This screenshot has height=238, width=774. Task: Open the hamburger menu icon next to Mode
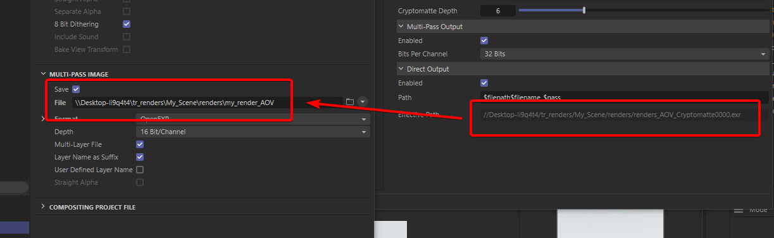point(739,210)
